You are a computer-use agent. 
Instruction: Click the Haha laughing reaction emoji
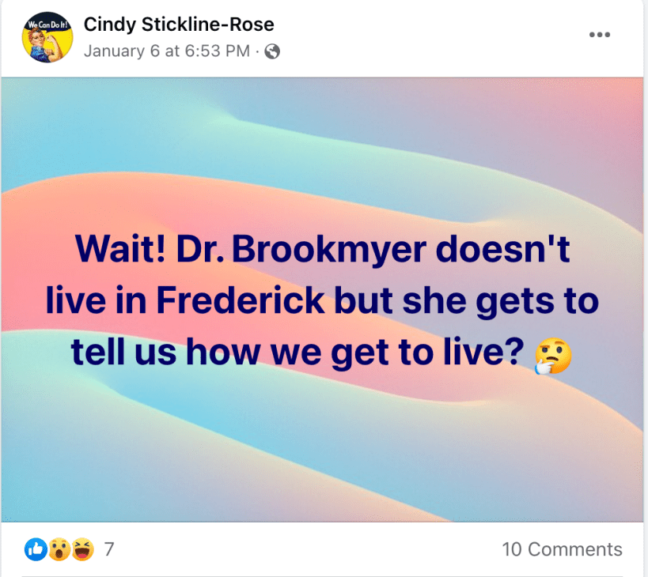pos(82,549)
